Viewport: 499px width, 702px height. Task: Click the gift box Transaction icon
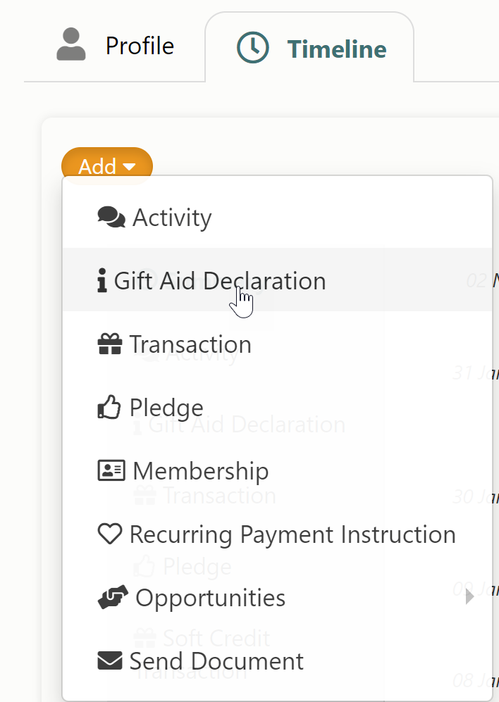click(110, 344)
